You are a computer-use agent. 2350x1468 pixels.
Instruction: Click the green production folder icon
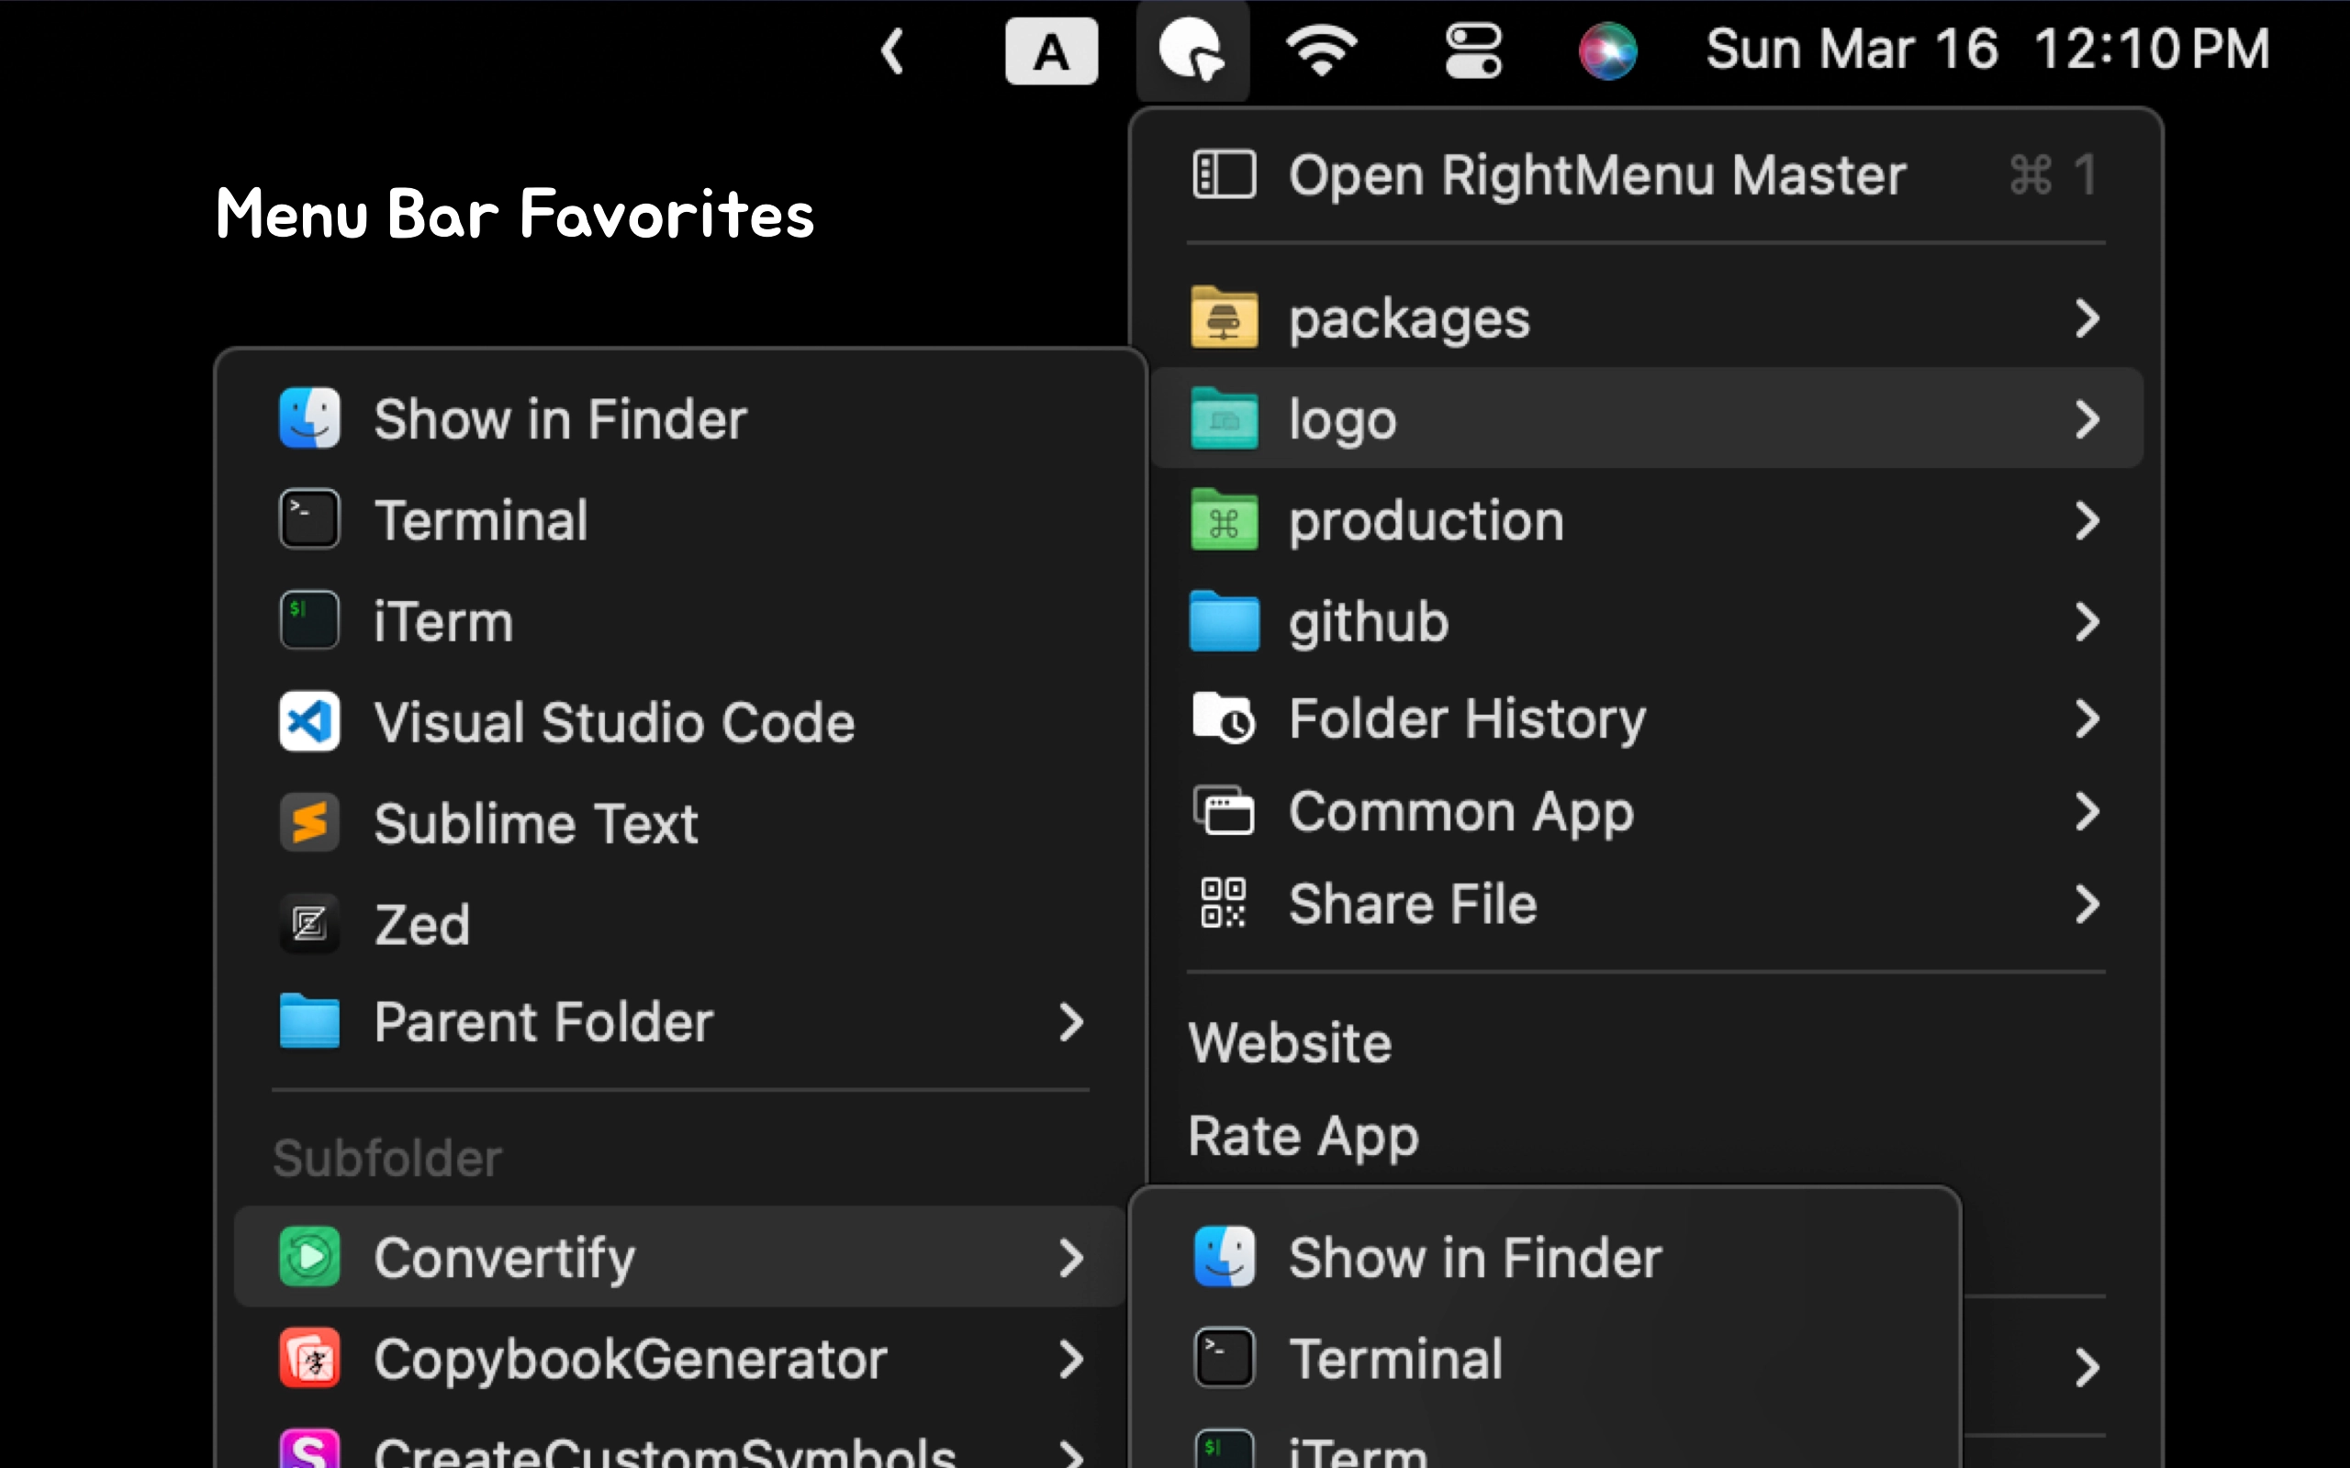[x=1224, y=519]
